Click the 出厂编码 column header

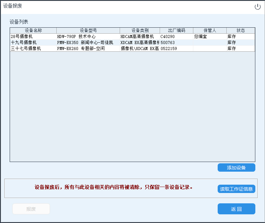176,30
